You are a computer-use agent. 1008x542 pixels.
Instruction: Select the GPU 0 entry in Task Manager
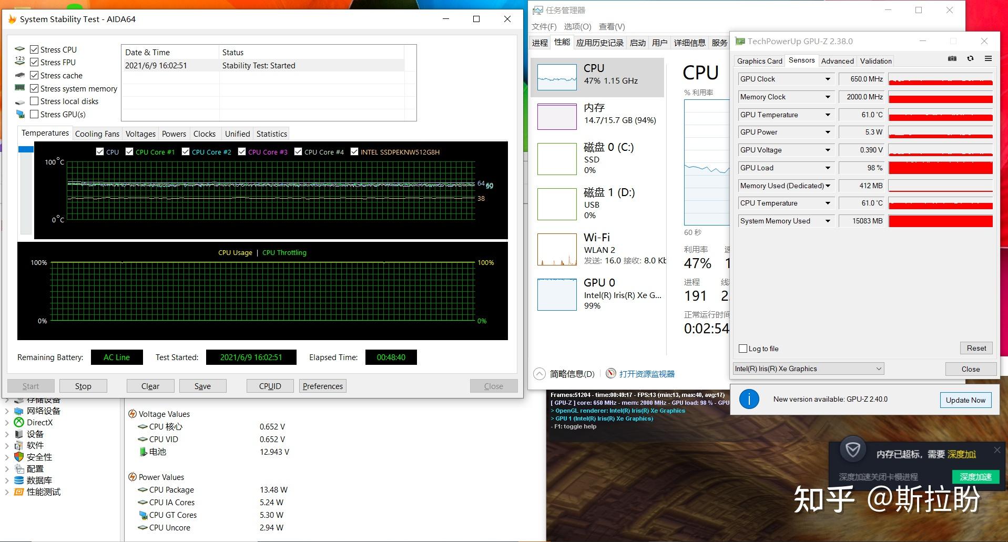coord(598,294)
